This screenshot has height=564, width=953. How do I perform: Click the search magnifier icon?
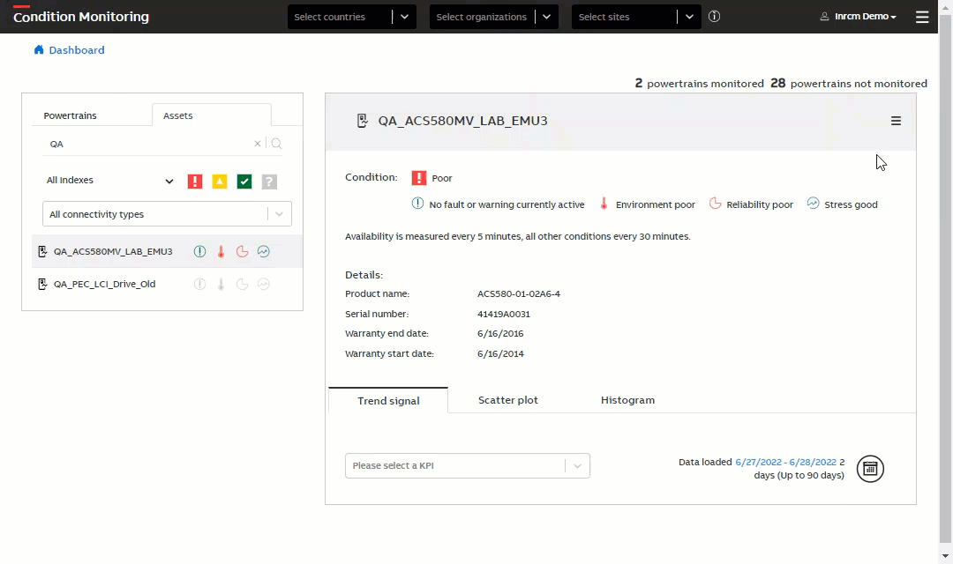pos(276,144)
